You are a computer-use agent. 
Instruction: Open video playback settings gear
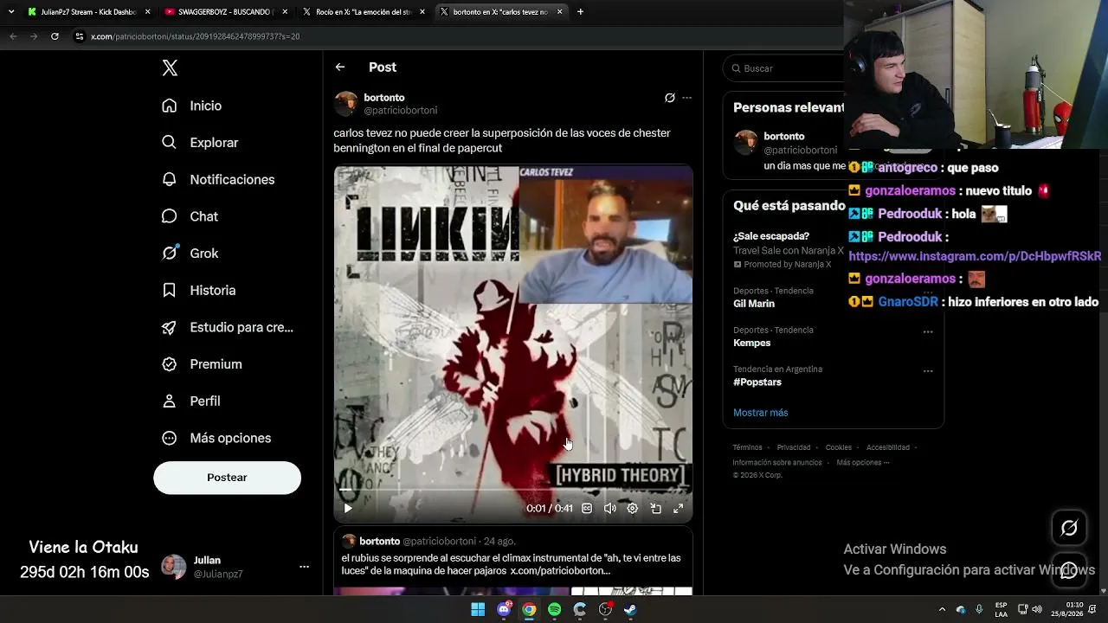(633, 509)
